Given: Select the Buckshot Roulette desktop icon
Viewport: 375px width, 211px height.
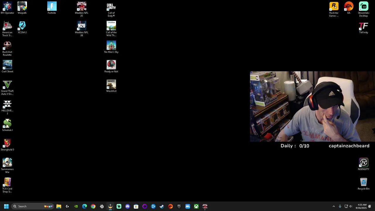Looking at the screenshot, I should coord(7,48).
